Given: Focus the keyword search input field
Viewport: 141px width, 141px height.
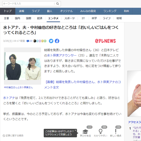Looking at the screenshot, I should click(28, 4).
